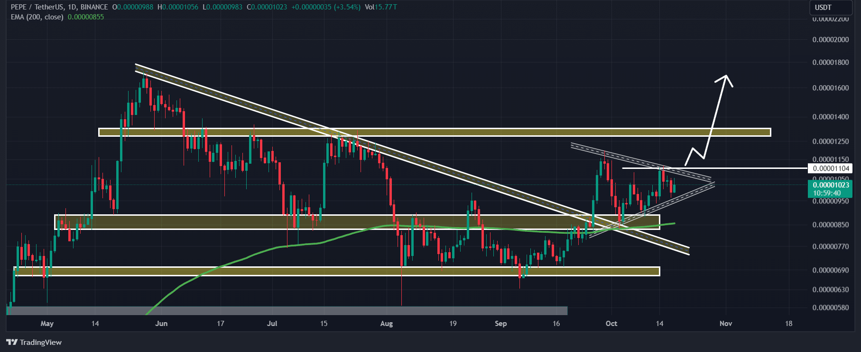Click the 0.00000580 price axis label
The width and height of the screenshot is (861, 352).
click(831, 308)
